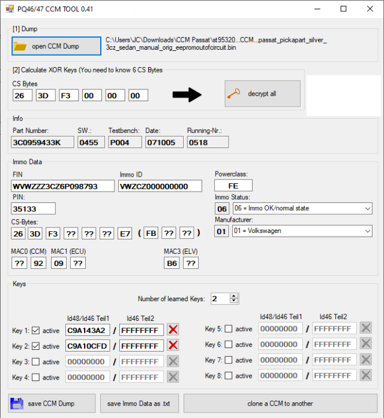The width and height of the screenshot is (384, 418).
Task: Click gray X icon for Key 6
Action: pyautogui.click(x=366, y=344)
